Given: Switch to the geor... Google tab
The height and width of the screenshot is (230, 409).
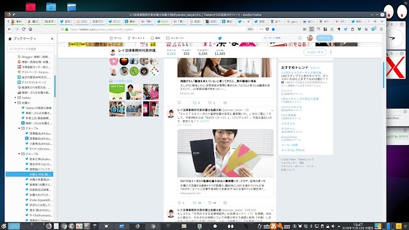Looking at the screenshot, I should pos(293,21).
